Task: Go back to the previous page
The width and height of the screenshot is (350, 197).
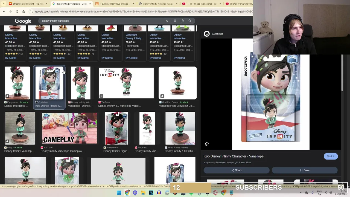Action: [x=4, y=11]
